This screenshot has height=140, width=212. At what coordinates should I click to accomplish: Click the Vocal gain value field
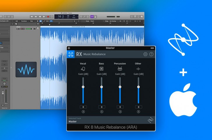point(83,107)
